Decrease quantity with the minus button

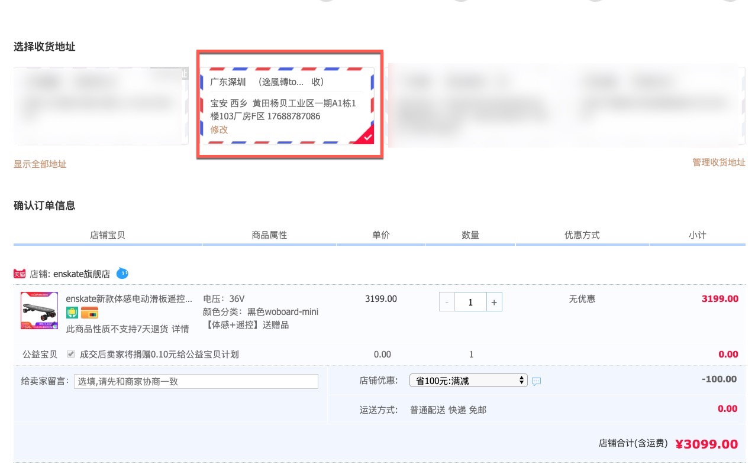coord(447,302)
